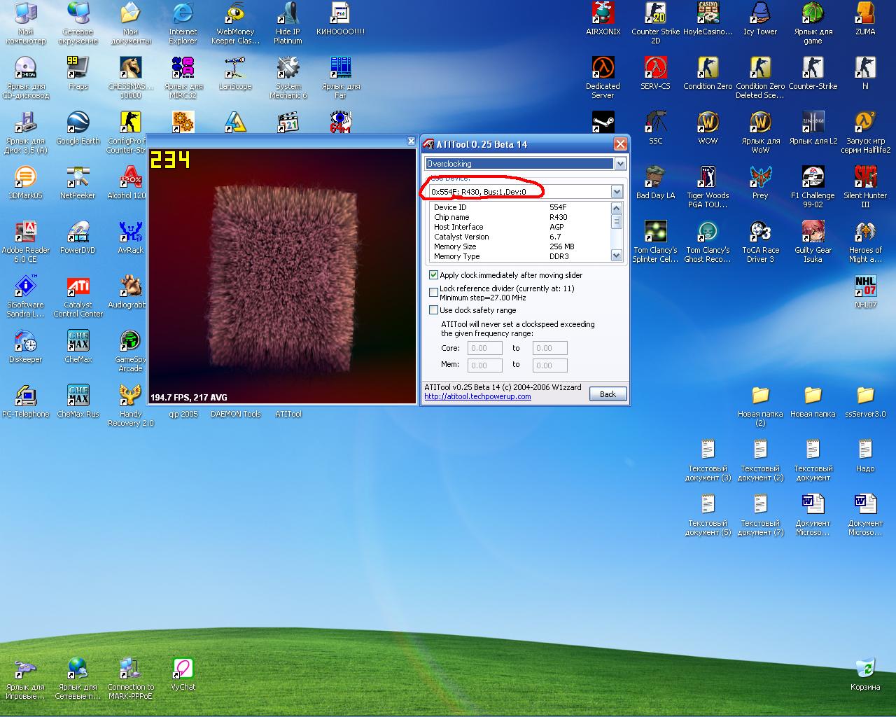Open DAEMON Tools desktop icon
The image size is (896, 717).
pos(235,414)
